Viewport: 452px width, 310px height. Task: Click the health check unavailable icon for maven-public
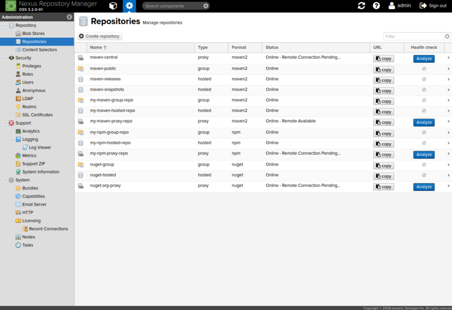(x=424, y=68)
